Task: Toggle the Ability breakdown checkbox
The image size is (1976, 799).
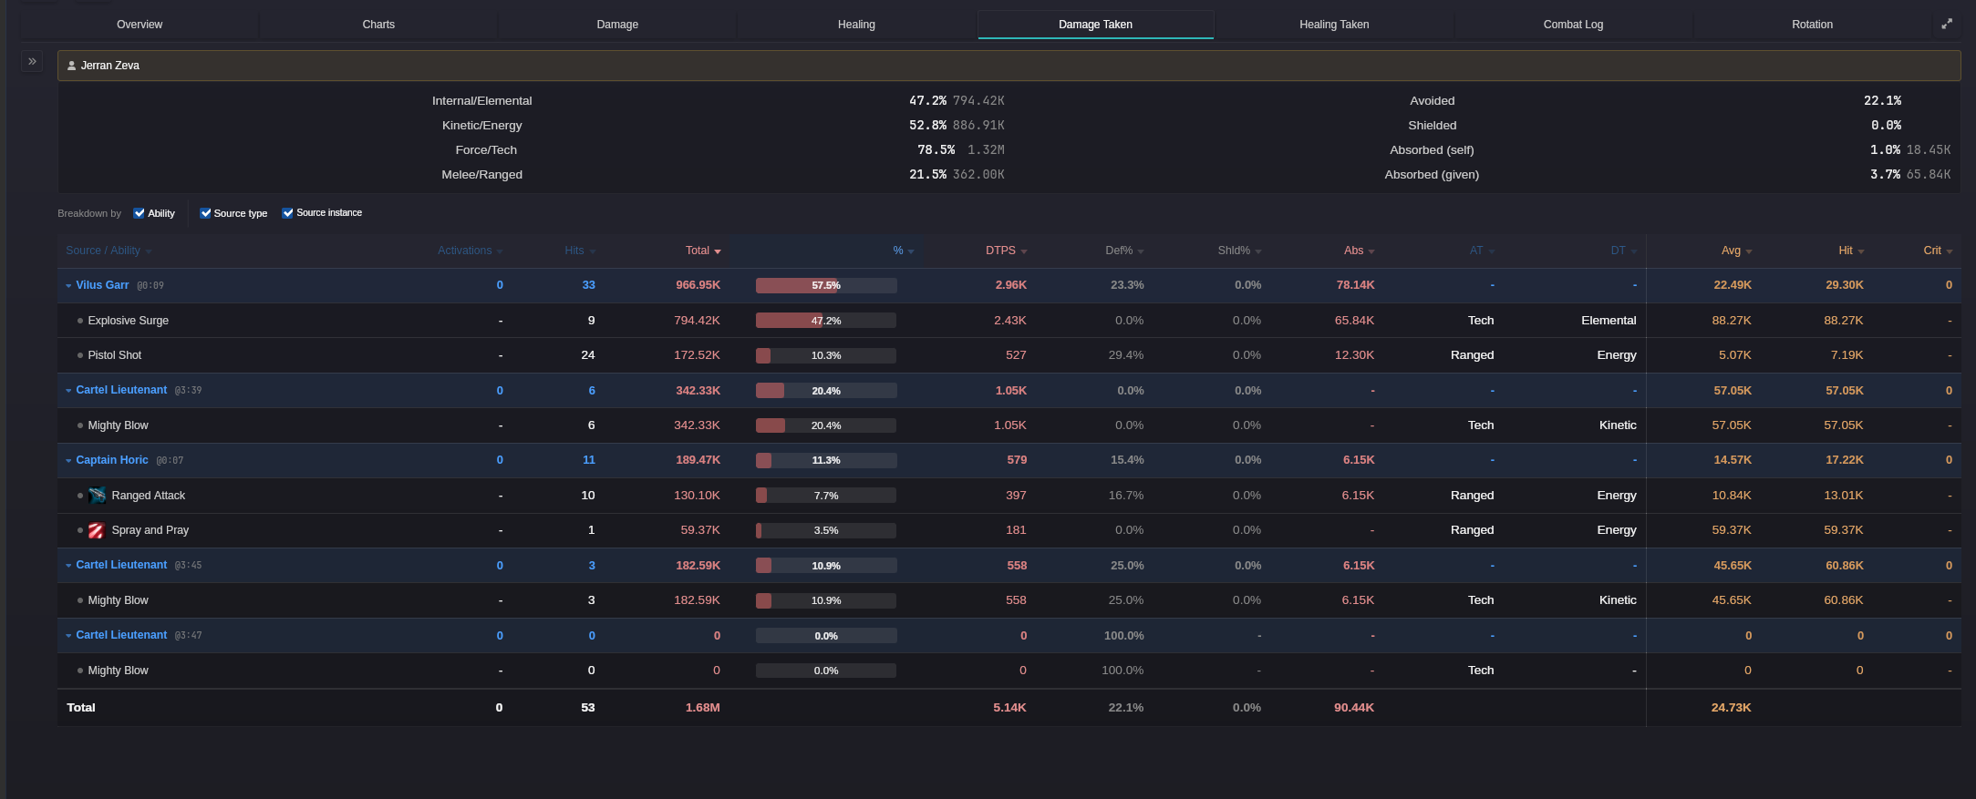Action: coord(140,213)
